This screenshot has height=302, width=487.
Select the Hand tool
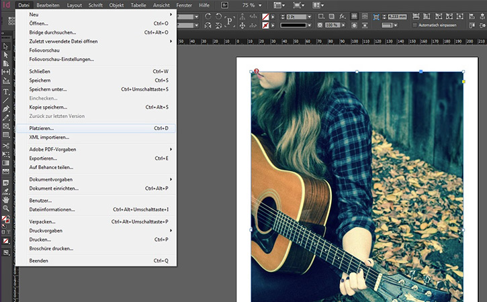point(5,200)
